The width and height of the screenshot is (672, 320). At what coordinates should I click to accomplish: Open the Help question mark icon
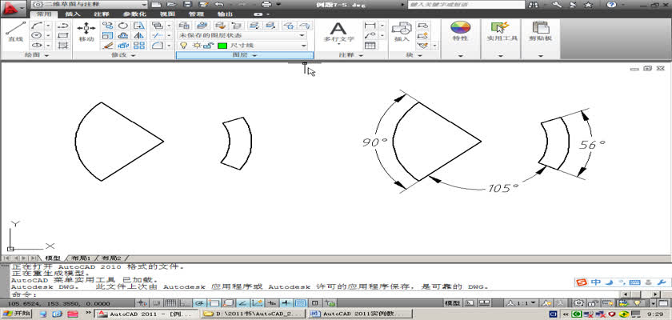point(611,5)
